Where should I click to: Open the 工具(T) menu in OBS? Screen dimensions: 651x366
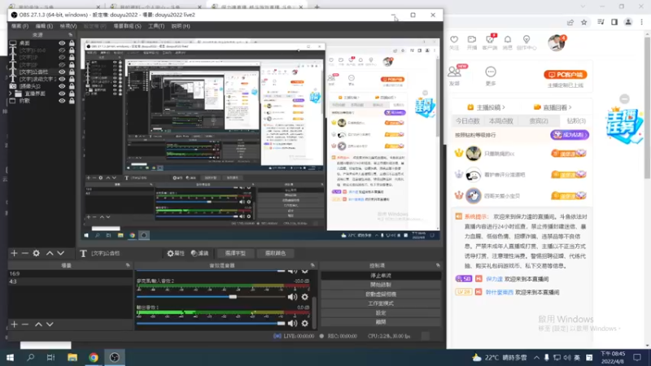(x=156, y=26)
